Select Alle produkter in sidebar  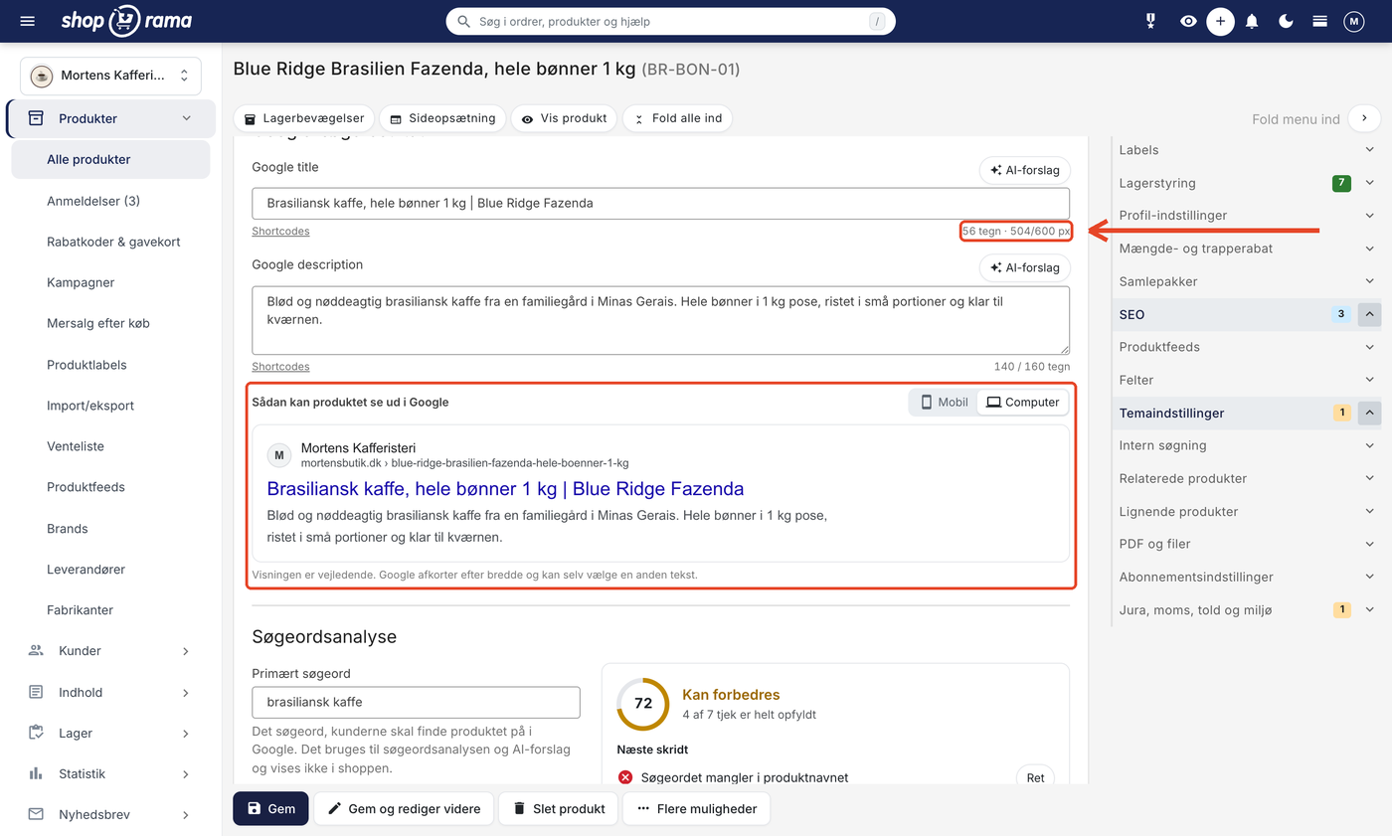pos(110,159)
